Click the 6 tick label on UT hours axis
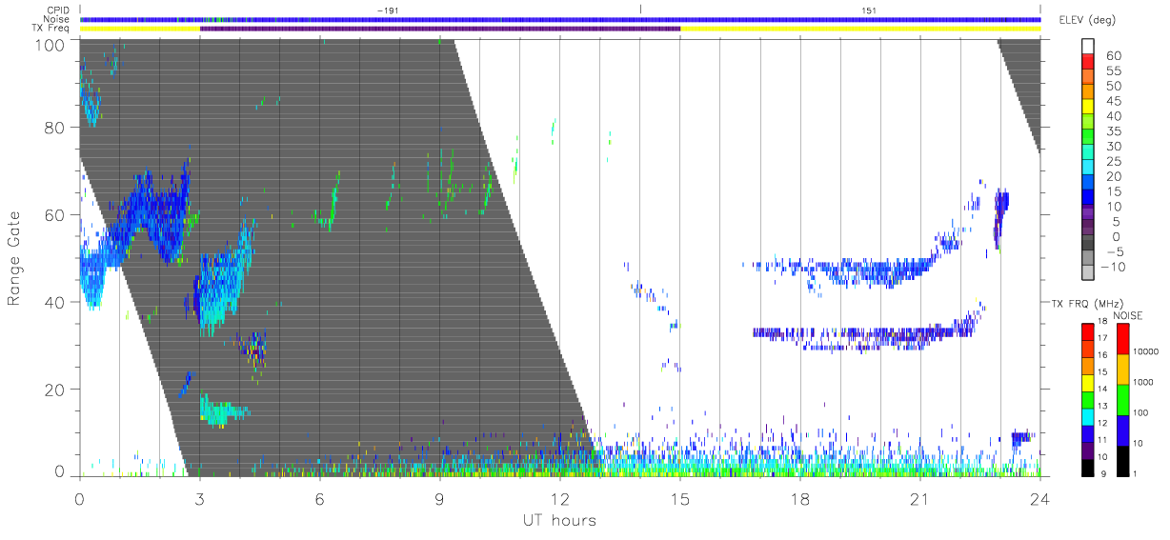The image size is (1170, 540). 320,498
